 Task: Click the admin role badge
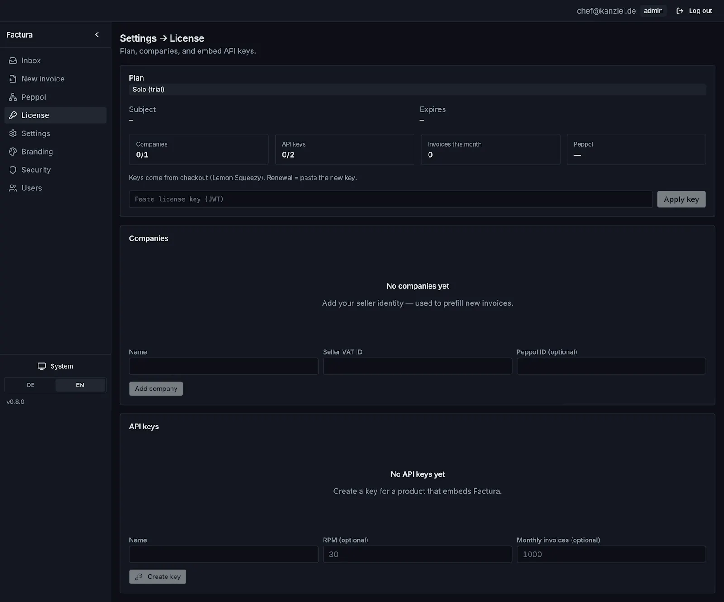653,11
